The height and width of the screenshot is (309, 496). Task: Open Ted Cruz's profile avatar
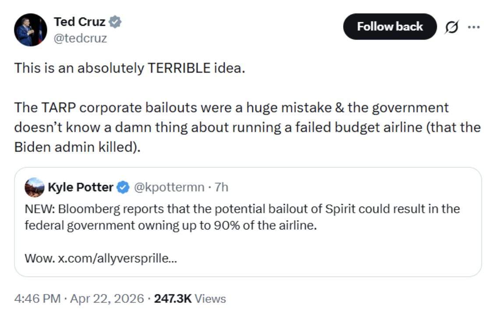click(31, 30)
